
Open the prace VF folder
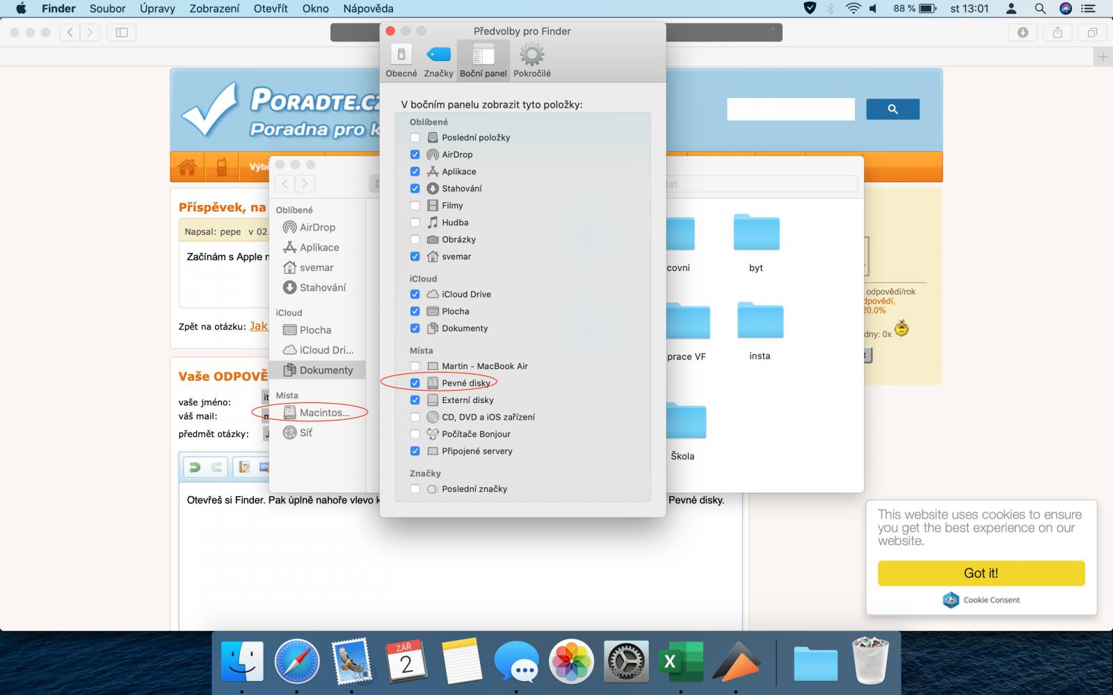[687, 332]
